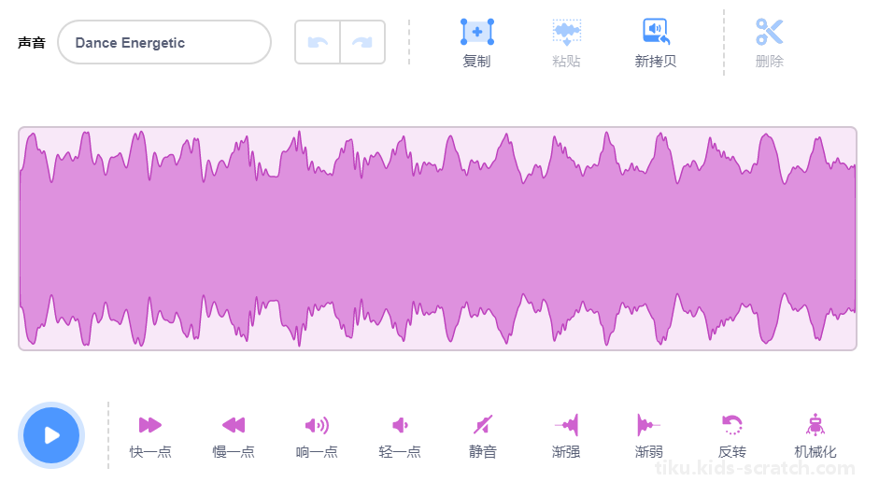Click the middle of the waveform
This screenshot has width=879, height=482.
(x=437, y=239)
